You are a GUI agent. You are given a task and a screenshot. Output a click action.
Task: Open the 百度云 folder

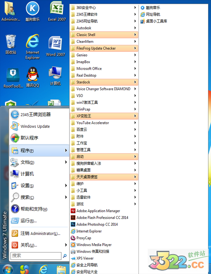104,129
